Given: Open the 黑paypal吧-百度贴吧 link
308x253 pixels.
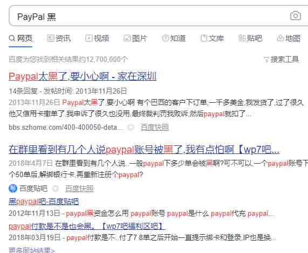Looking at the screenshot, I should click(x=44, y=201).
